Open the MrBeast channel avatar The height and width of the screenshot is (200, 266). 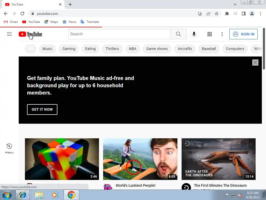108,187
